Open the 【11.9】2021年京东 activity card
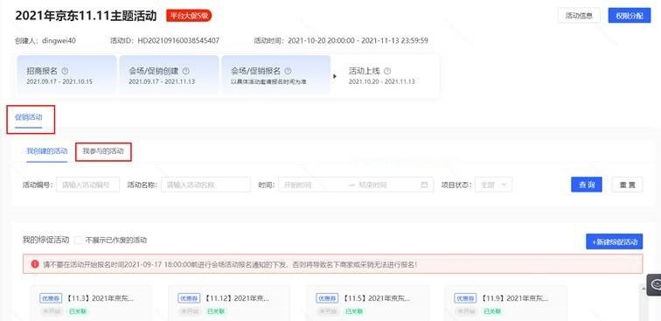Image resolution: width=661 pixels, height=321 pixels. point(506,304)
